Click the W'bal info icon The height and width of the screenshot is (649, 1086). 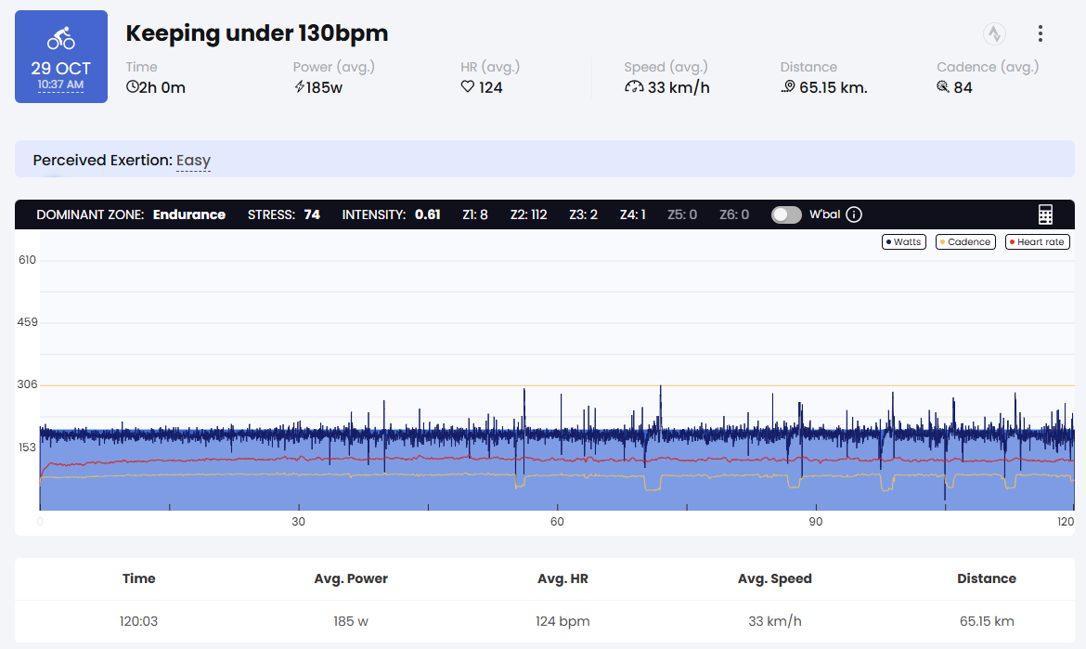tap(854, 214)
